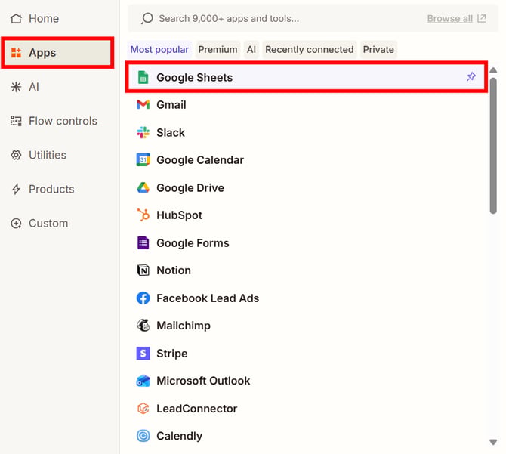Choose Google Sheets from the list
Image resolution: width=506 pixels, height=454 pixels.
point(307,78)
